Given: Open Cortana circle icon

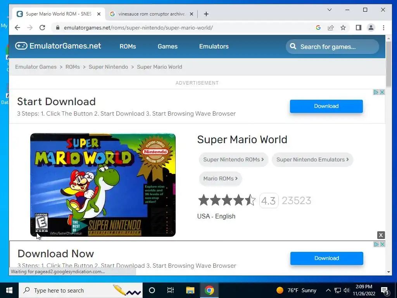Looking at the screenshot, I should (x=152, y=290).
